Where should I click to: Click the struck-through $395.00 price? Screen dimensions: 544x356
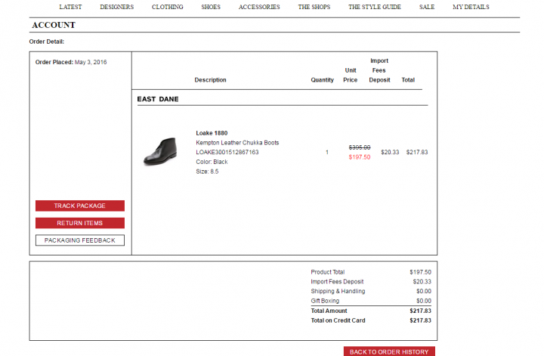360,147
